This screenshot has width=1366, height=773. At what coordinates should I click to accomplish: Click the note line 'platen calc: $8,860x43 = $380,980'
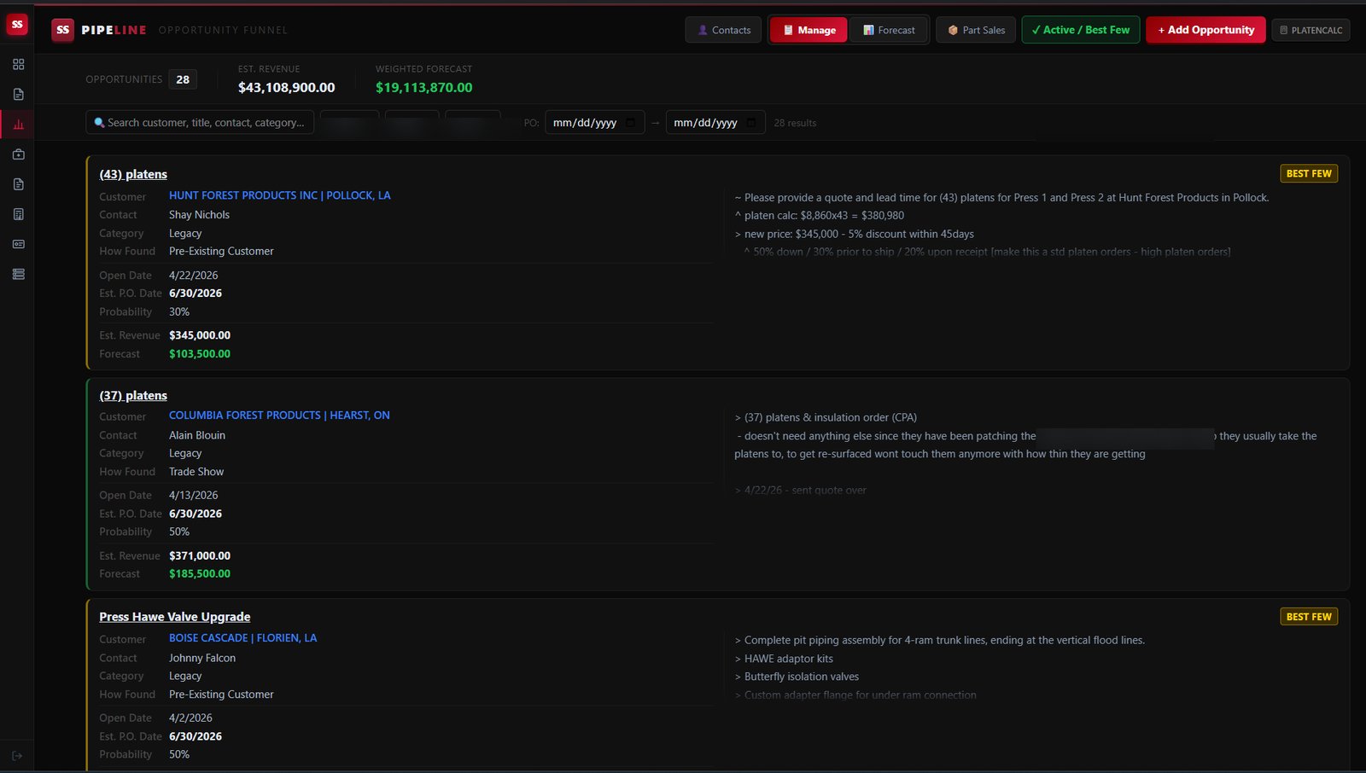tap(820, 216)
